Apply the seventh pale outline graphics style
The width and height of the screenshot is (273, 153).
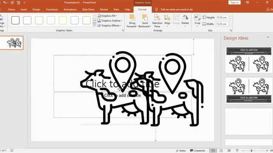click(86, 20)
